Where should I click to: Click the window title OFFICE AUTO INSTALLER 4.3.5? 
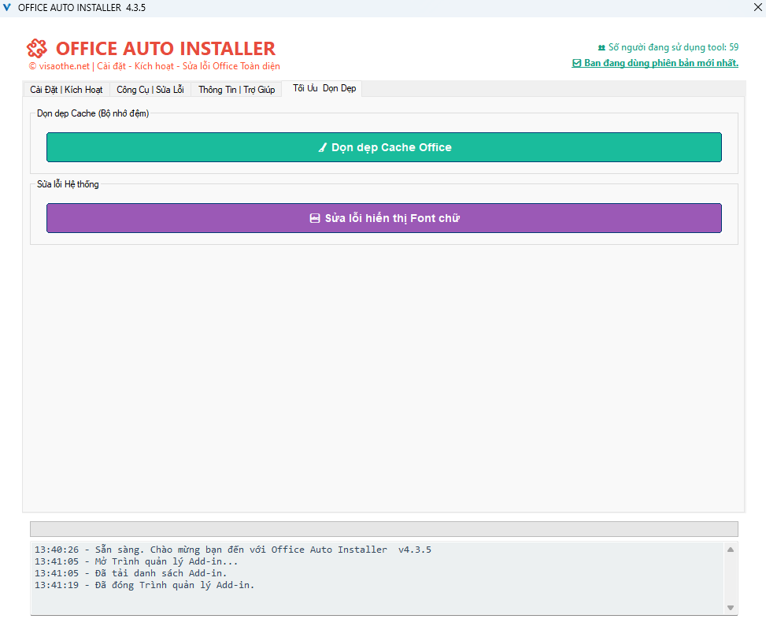[x=82, y=8]
